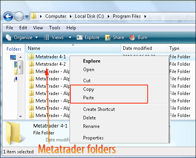196x158 pixels.
Task: Click the Forward navigation arrow button
Action: [19, 16]
